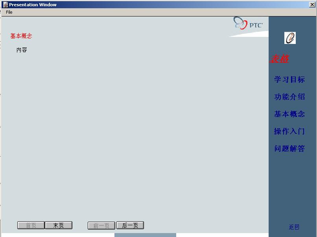This screenshot has width=317, height=237.
Task: Open the 学习目标 section
Action: coord(289,80)
